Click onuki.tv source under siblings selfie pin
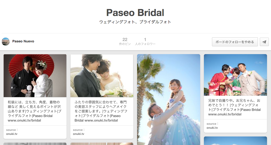271x145 pixels. [212, 128]
